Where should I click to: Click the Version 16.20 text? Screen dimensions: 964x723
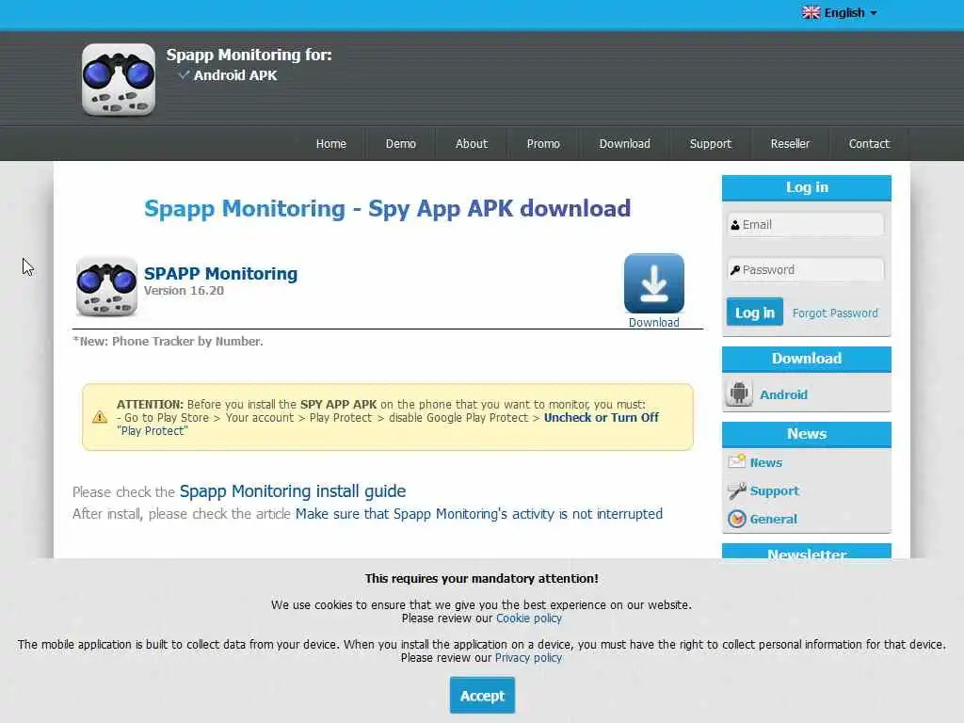184,290
